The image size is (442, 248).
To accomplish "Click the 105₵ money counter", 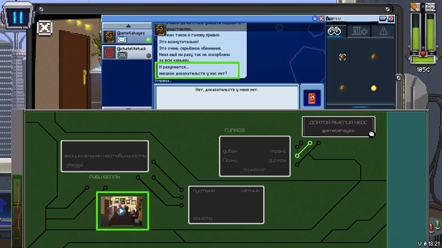I will tap(423, 69).
